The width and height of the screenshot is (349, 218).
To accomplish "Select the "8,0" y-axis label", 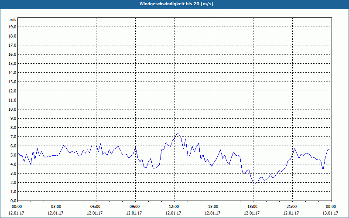I will tap(14, 128).
